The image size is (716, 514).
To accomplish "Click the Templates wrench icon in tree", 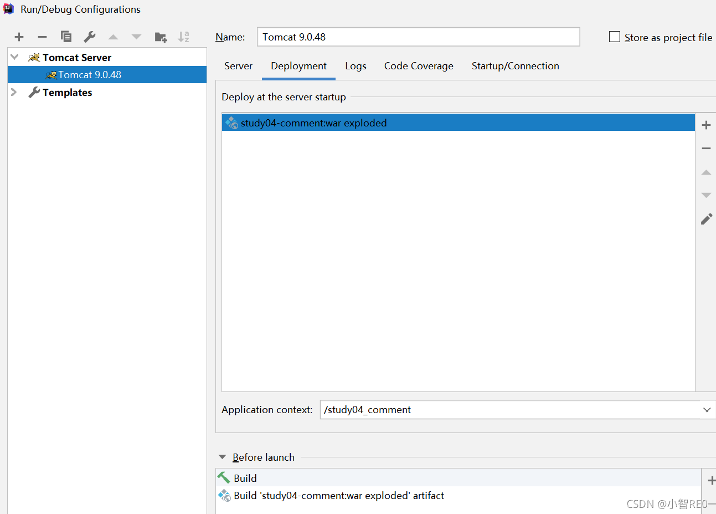I will tap(34, 92).
